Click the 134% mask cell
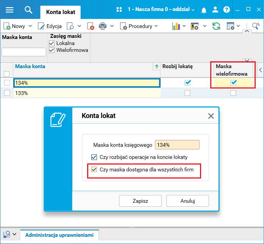This screenshot has width=264, height=244. [x=87, y=83]
